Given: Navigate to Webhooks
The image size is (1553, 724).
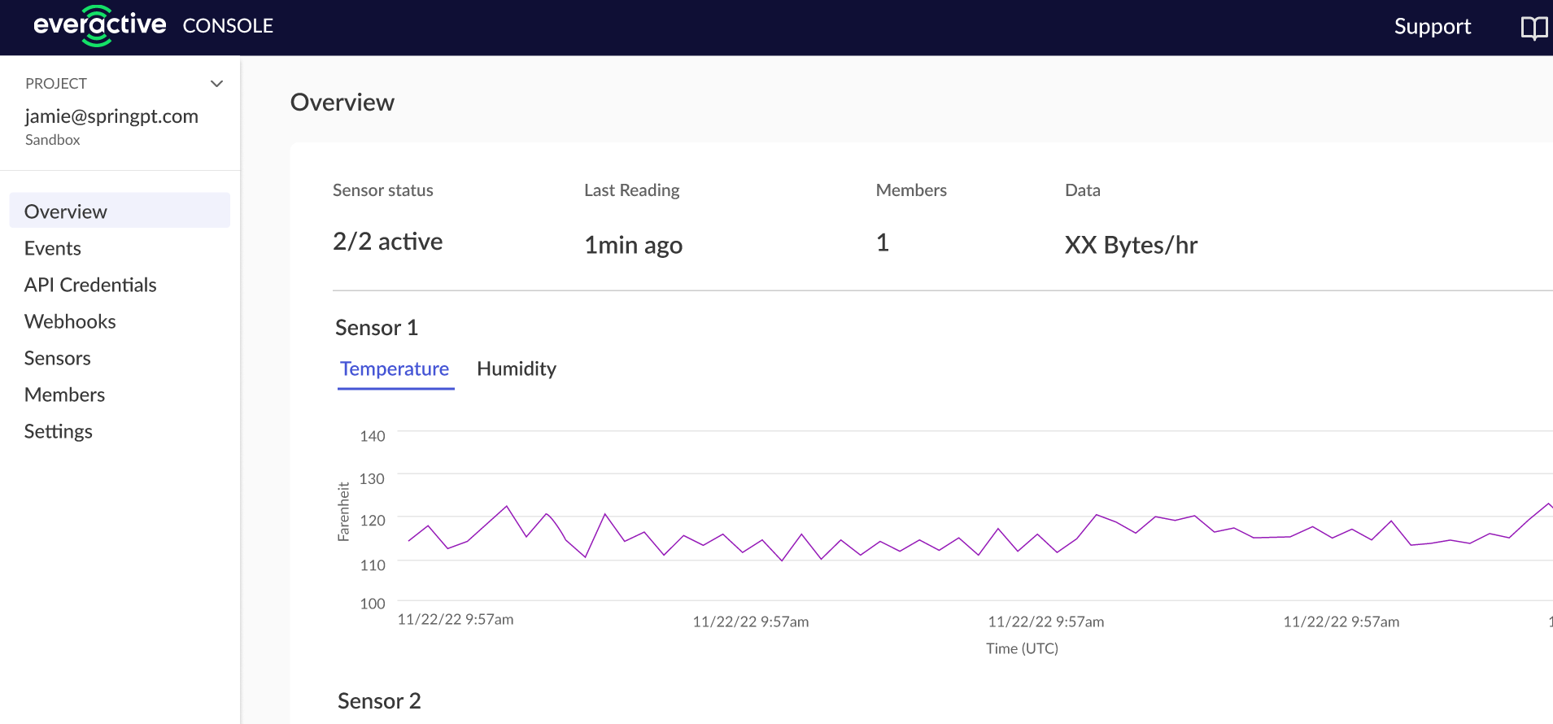Looking at the screenshot, I should 70,321.
